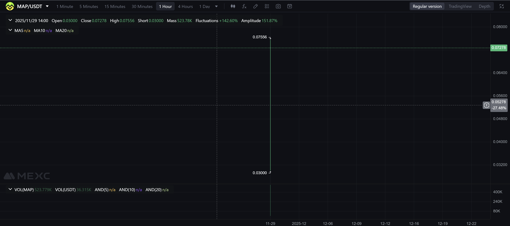This screenshot has height=226, width=510.
Task: Open the fx indicators icon
Action: click(244, 6)
